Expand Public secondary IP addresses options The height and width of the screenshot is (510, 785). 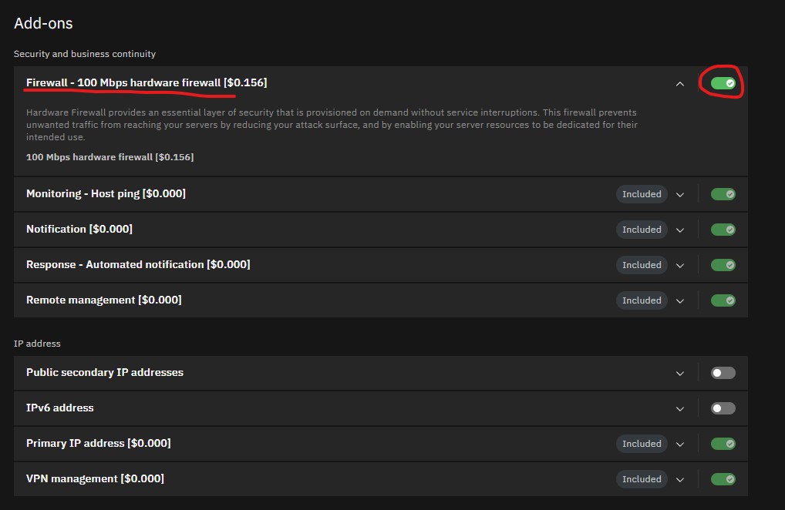click(679, 374)
